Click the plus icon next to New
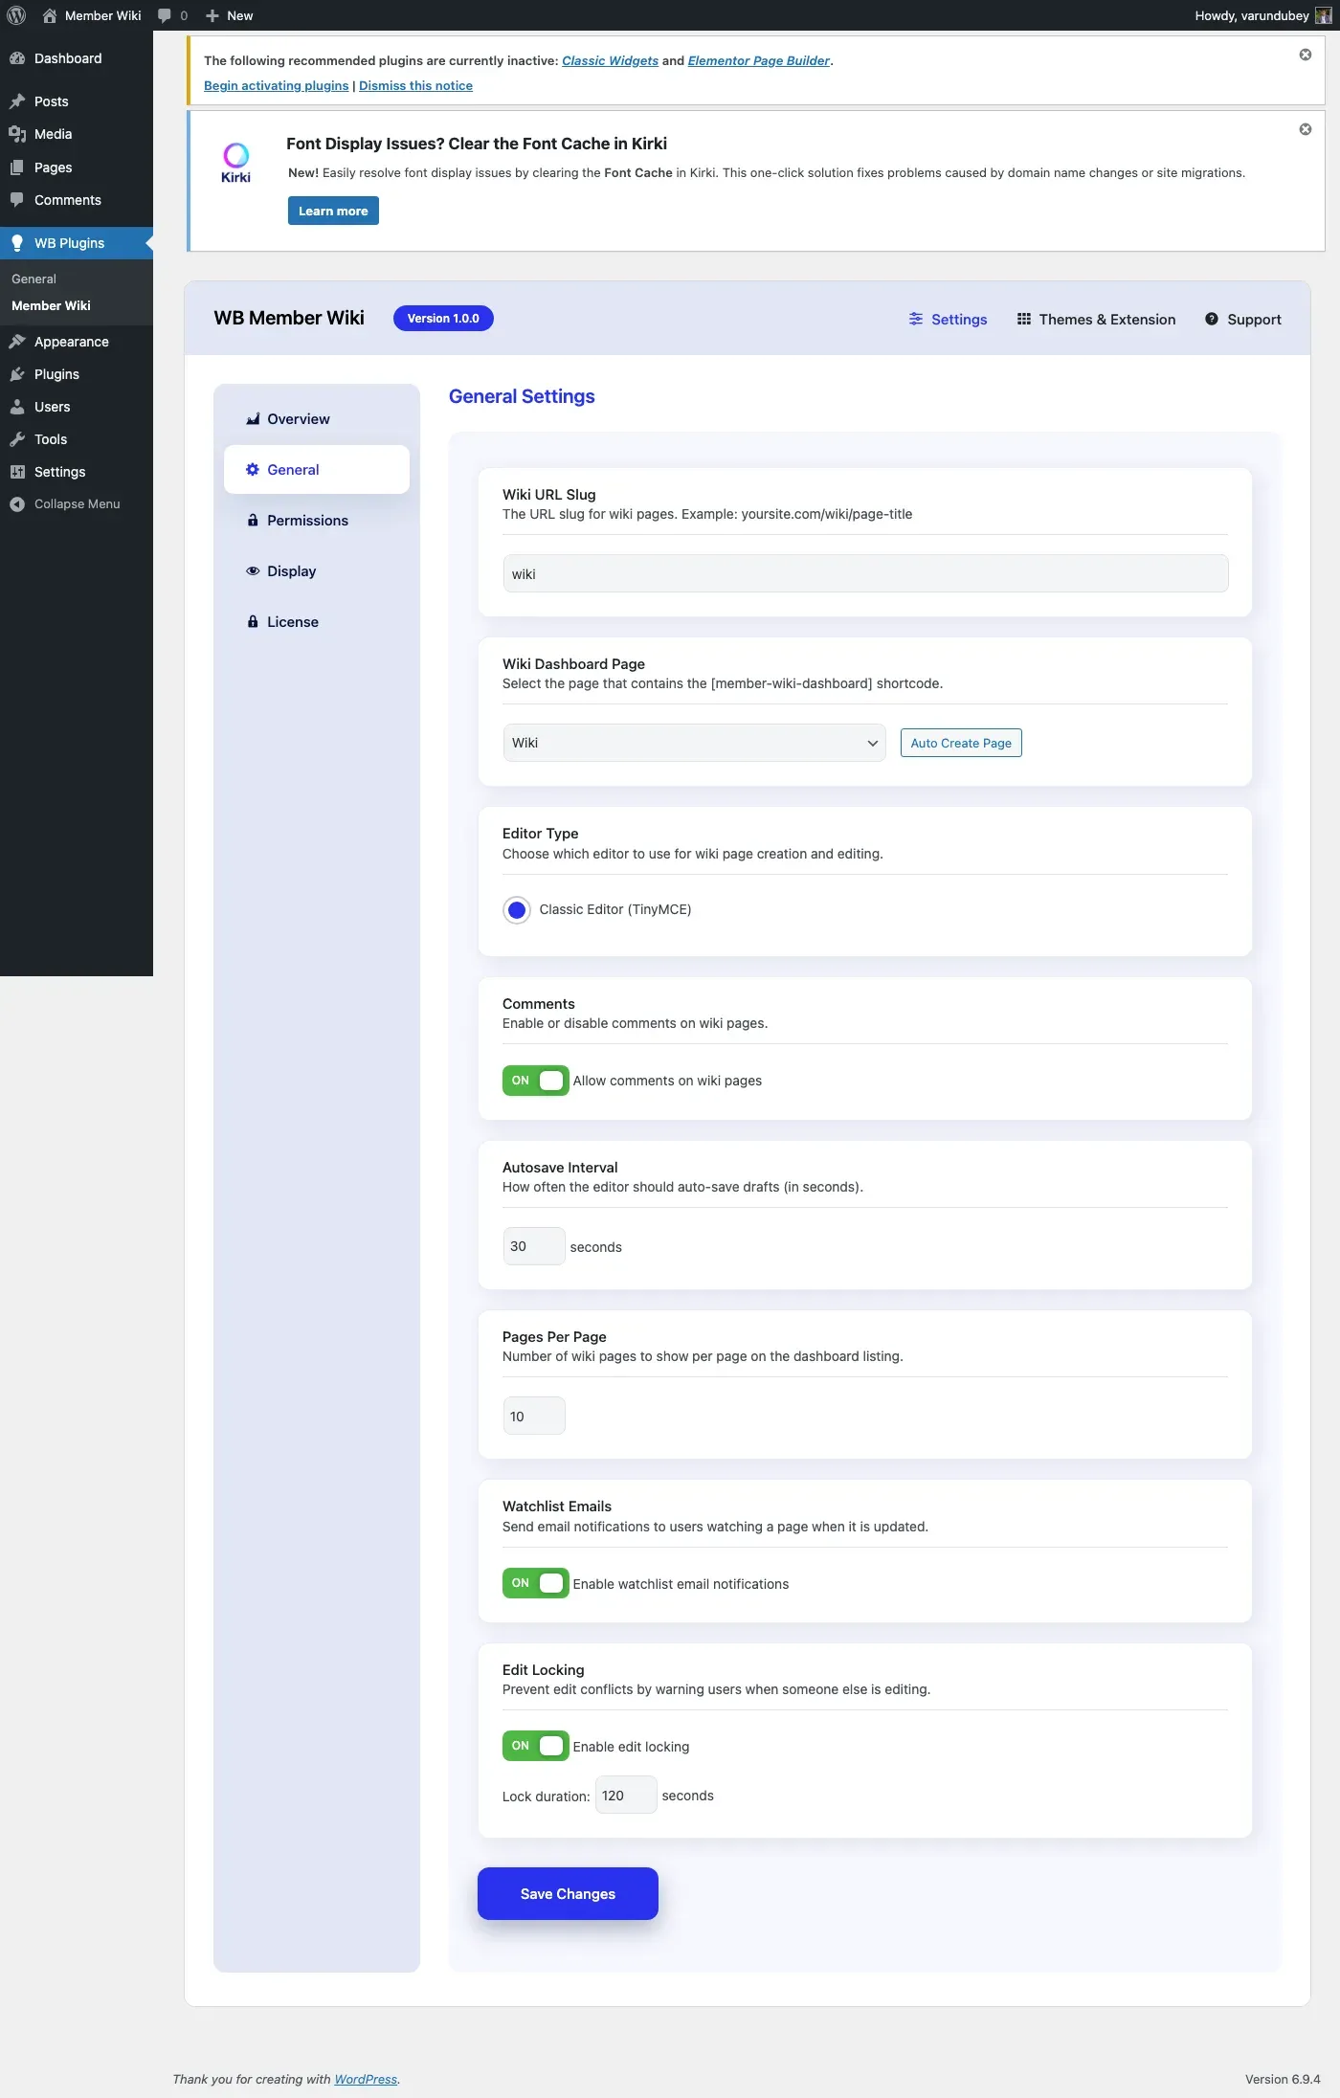The height and width of the screenshot is (2098, 1340). coord(212,15)
